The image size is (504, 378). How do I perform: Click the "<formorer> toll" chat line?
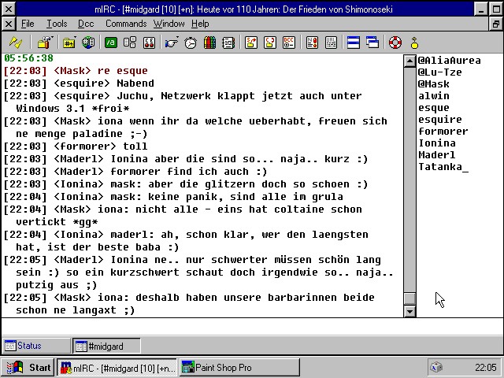pos(76,146)
